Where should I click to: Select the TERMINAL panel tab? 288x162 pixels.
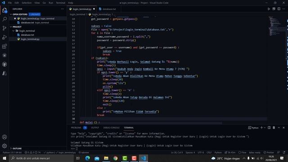[x=129, y=128]
